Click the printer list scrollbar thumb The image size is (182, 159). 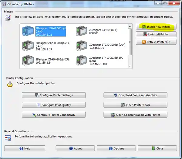pyautogui.click(x=130, y=42)
